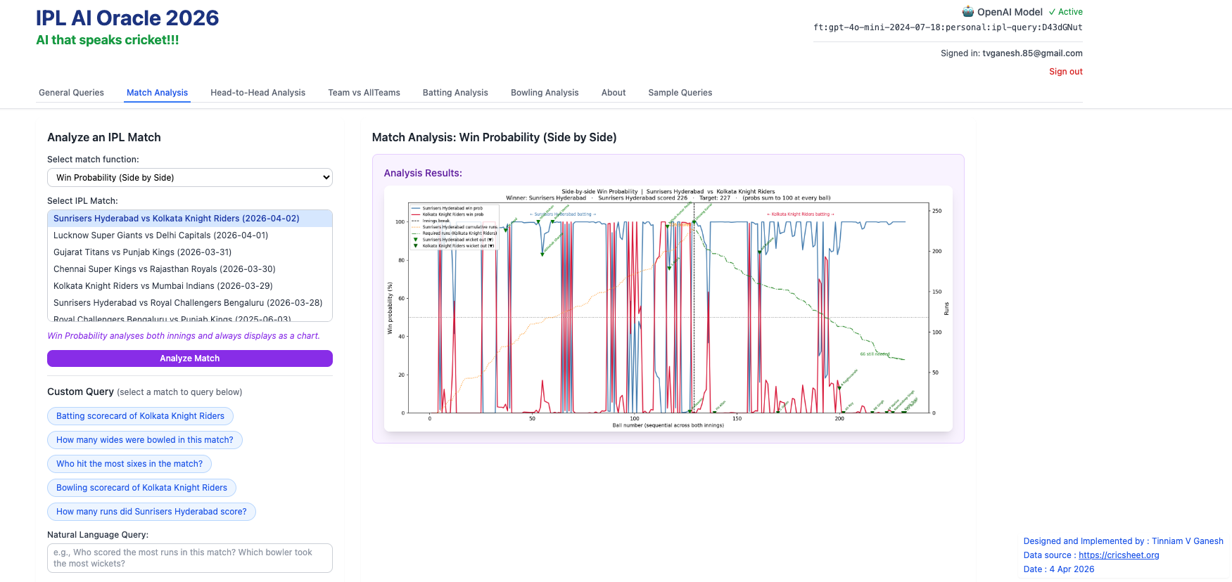1232x582 pixels.
Task: Open the Sample Queries tab
Action: coord(680,93)
